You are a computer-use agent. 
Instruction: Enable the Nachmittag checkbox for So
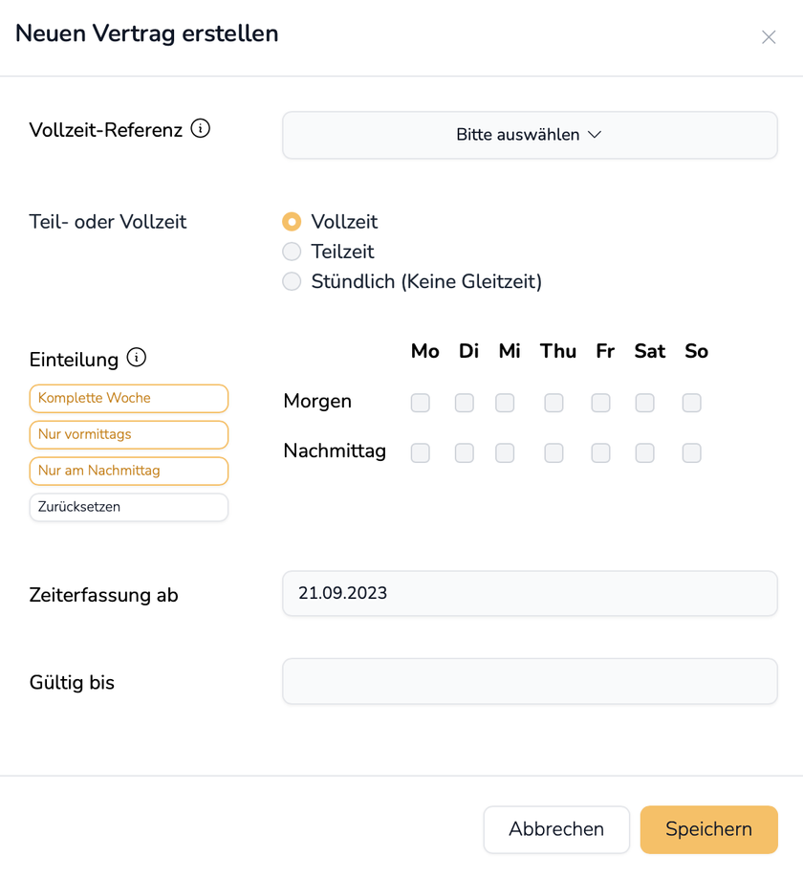pyautogui.click(x=692, y=452)
